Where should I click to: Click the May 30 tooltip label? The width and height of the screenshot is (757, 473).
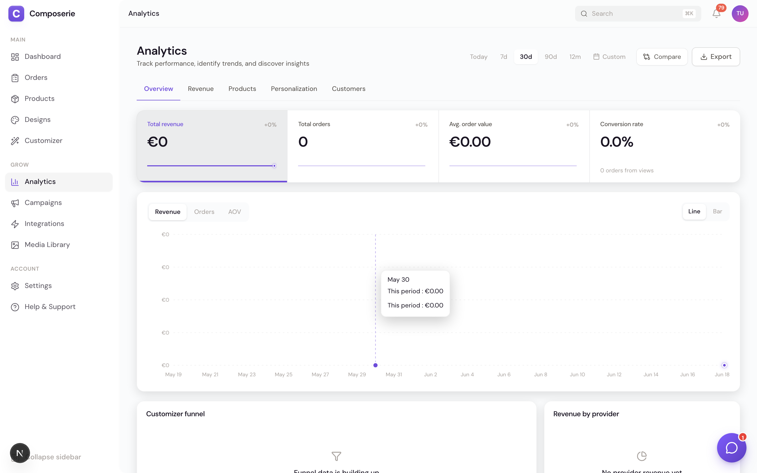(x=398, y=280)
